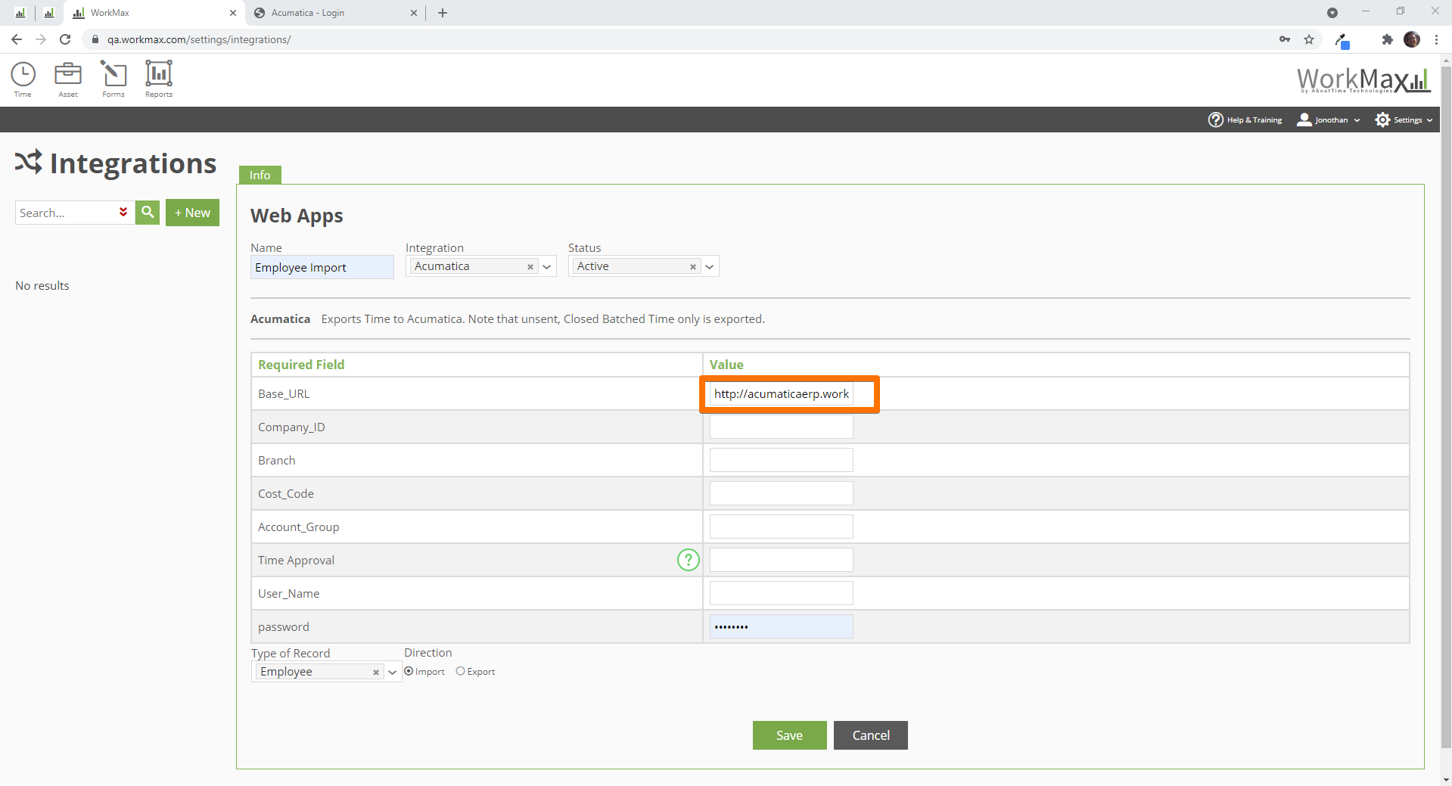This screenshot has height=786, width=1452.
Task: Click the green search magnifier button
Action: (148, 213)
